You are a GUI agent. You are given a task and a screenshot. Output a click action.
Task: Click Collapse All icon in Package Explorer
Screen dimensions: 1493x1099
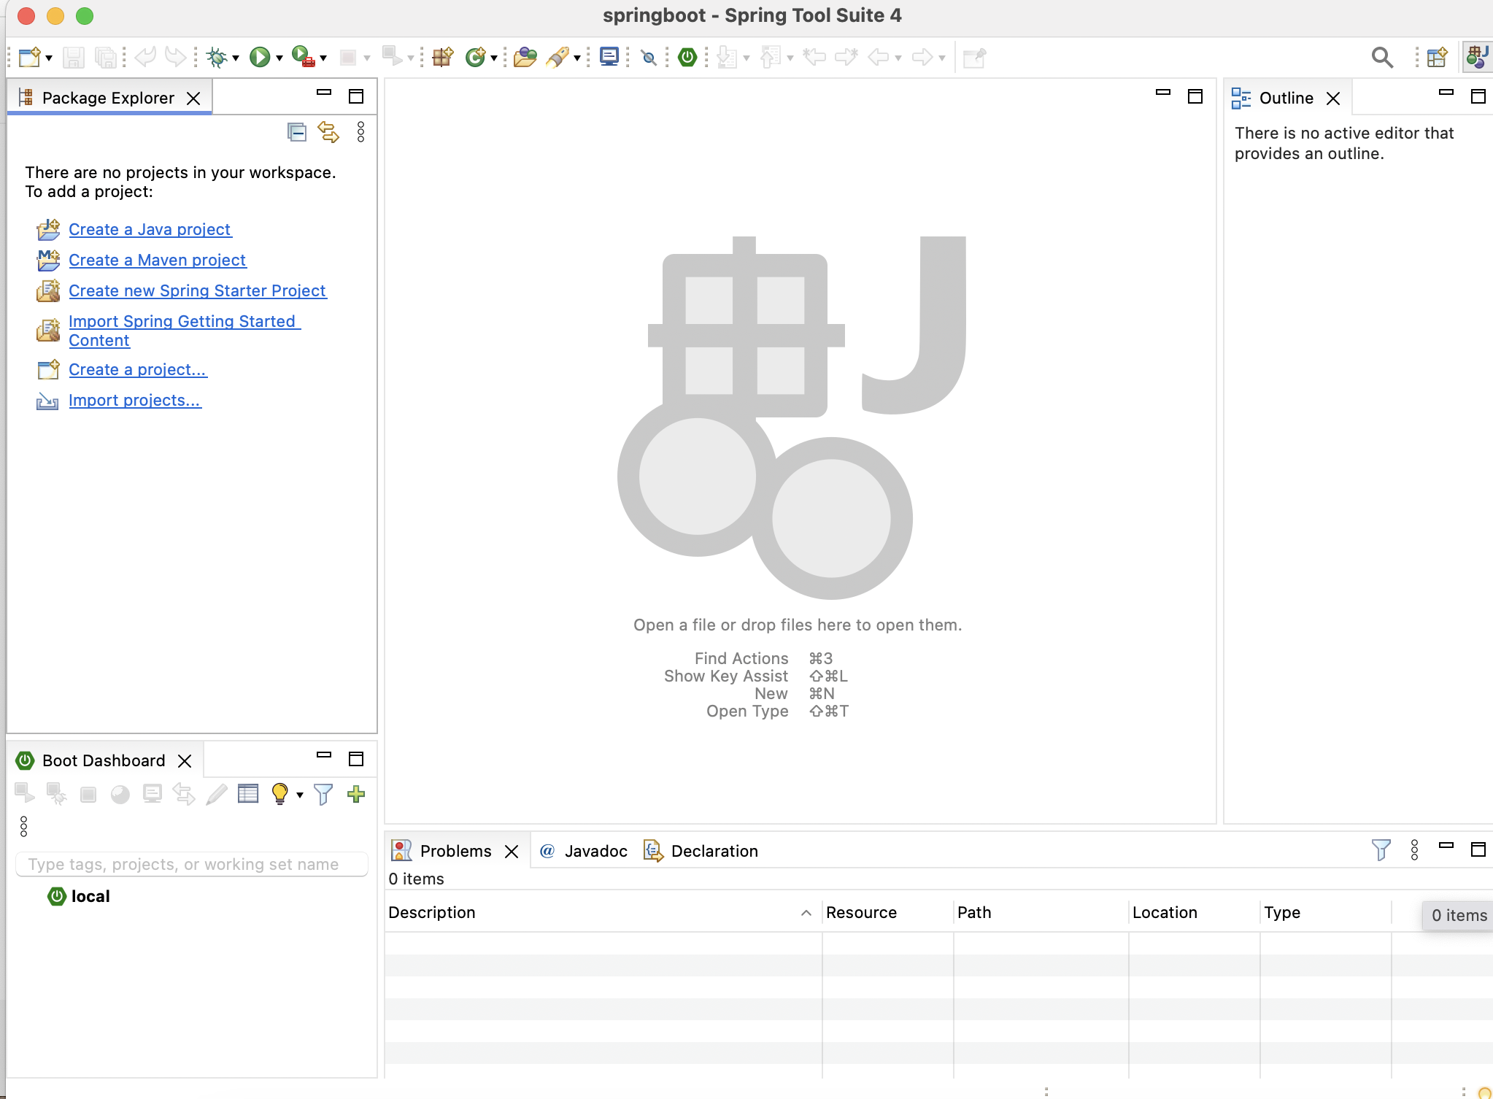pos(296,132)
